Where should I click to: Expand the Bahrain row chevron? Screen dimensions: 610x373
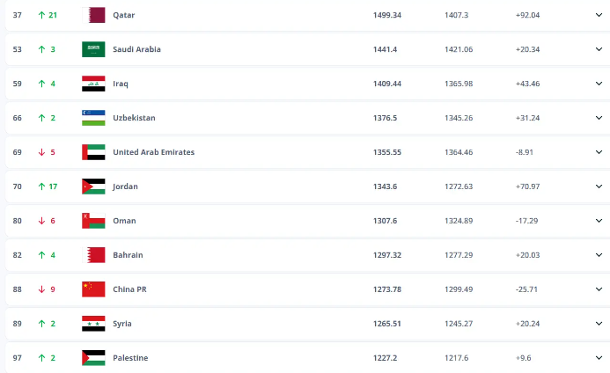coord(599,255)
